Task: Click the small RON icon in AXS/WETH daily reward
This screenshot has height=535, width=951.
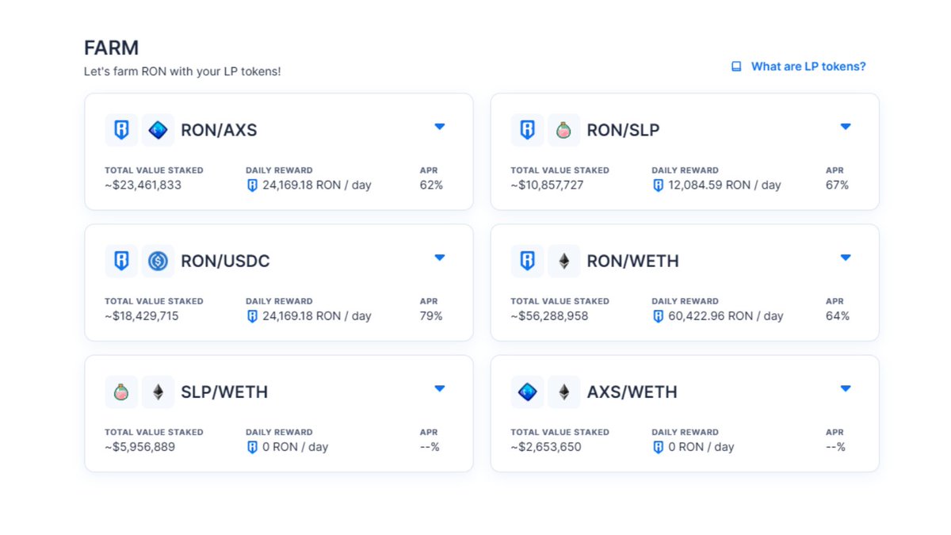Action: 658,447
